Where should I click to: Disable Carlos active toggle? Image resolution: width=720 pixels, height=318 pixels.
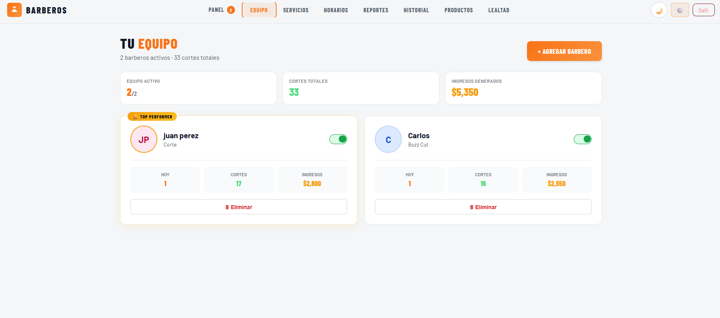pyautogui.click(x=582, y=139)
